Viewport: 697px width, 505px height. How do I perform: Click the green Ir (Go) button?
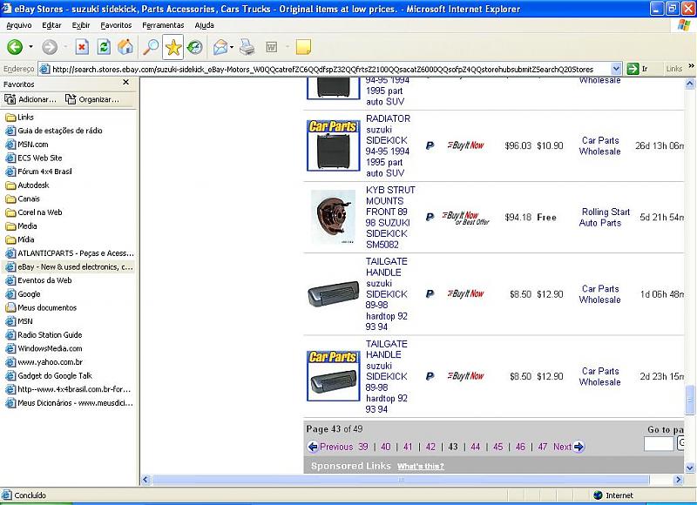pyautogui.click(x=637, y=69)
